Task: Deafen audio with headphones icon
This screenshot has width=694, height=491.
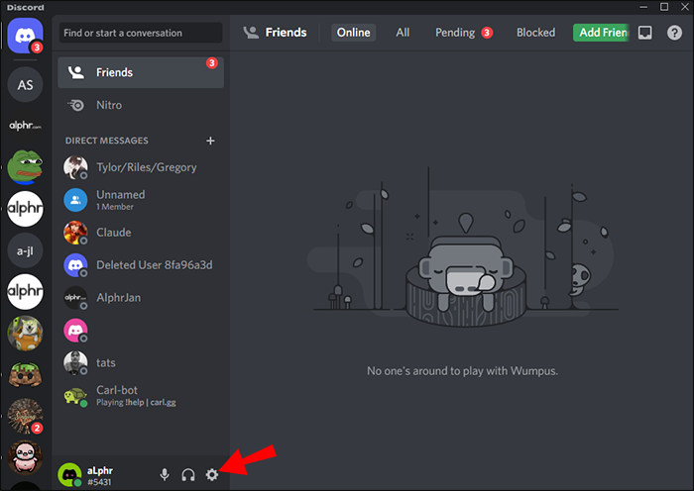Action: (188, 474)
